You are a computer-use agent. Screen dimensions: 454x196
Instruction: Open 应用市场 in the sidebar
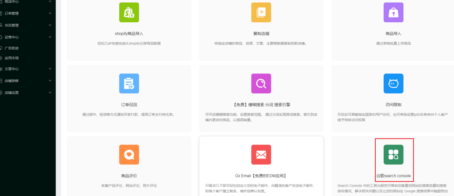[x=11, y=58]
